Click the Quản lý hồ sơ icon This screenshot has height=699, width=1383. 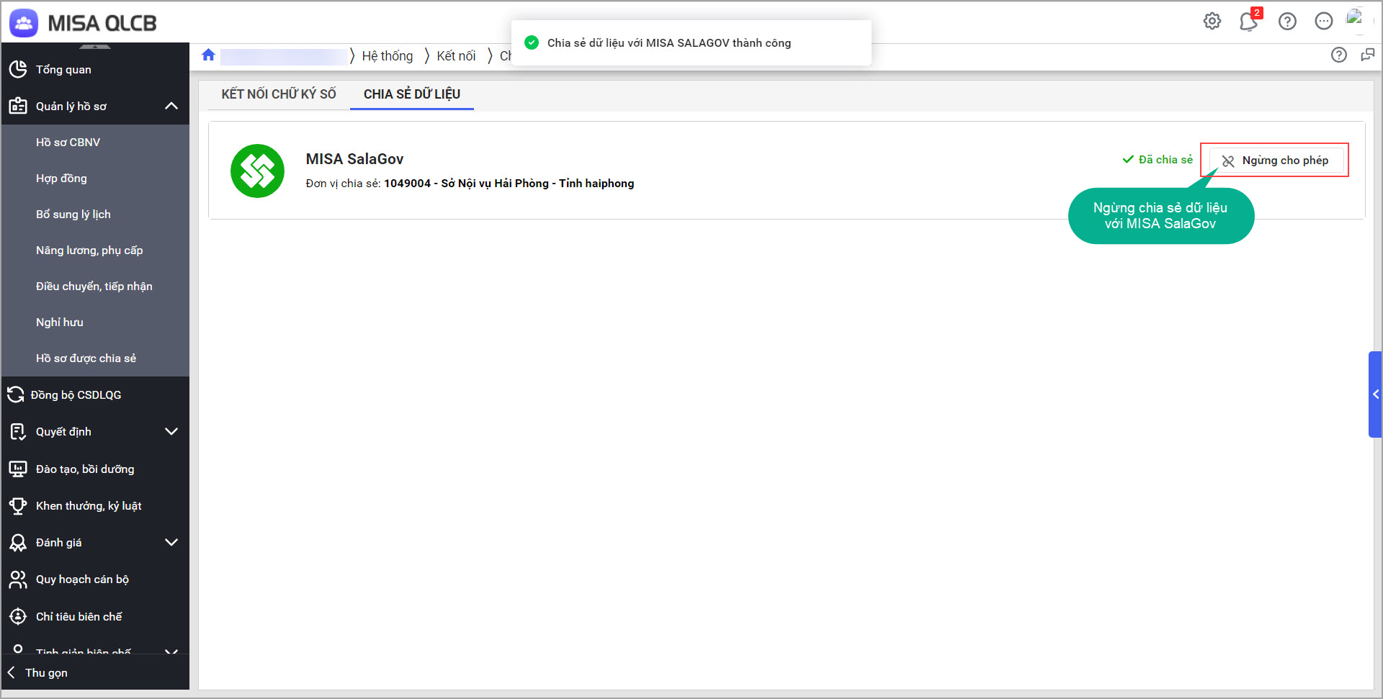18,106
